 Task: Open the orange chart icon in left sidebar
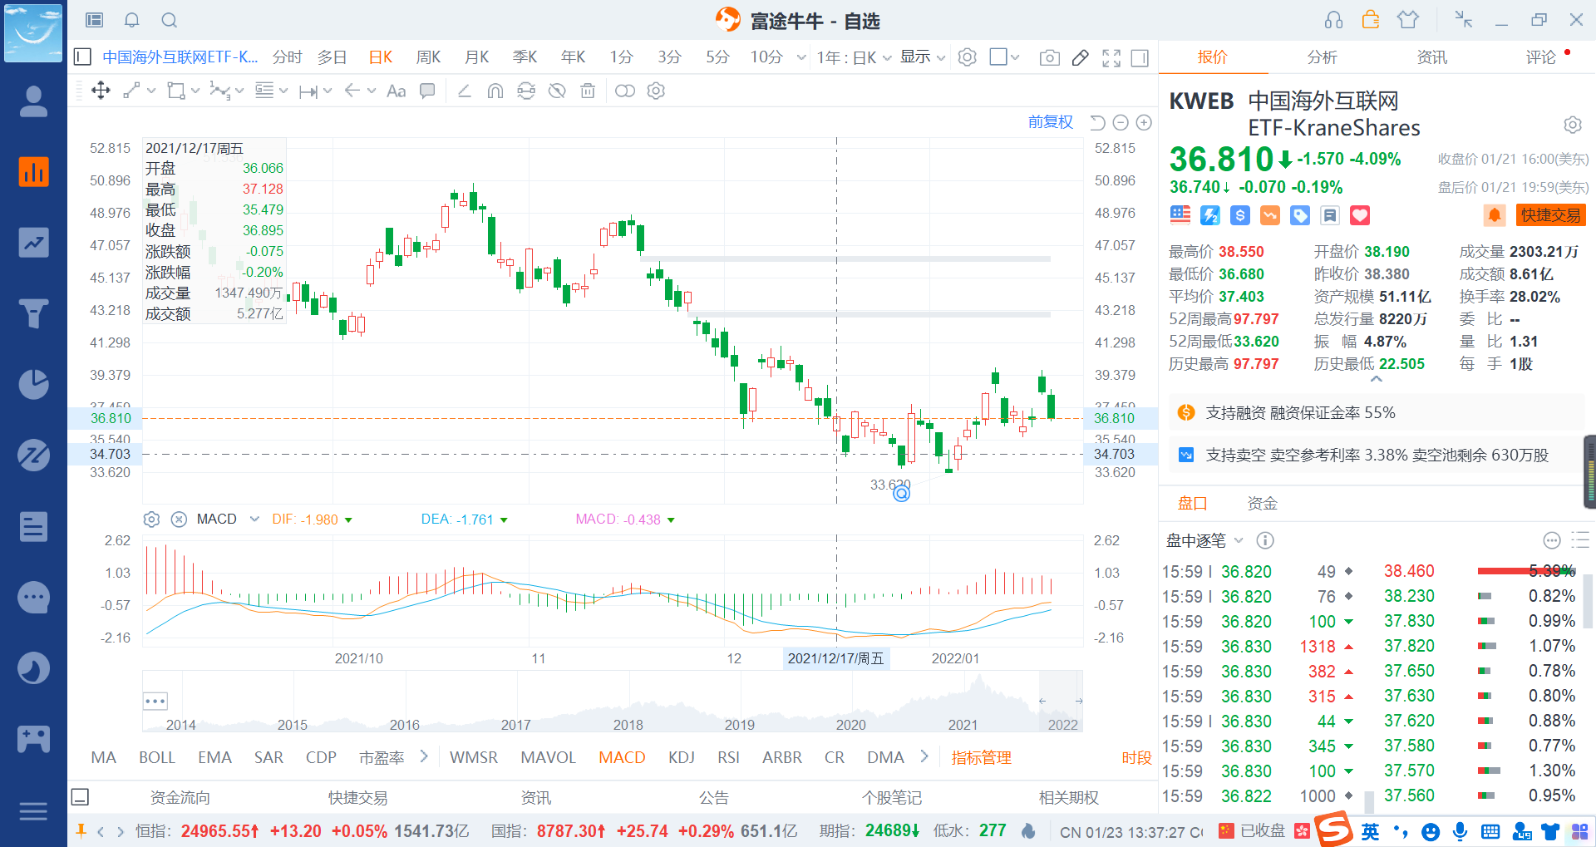(33, 172)
